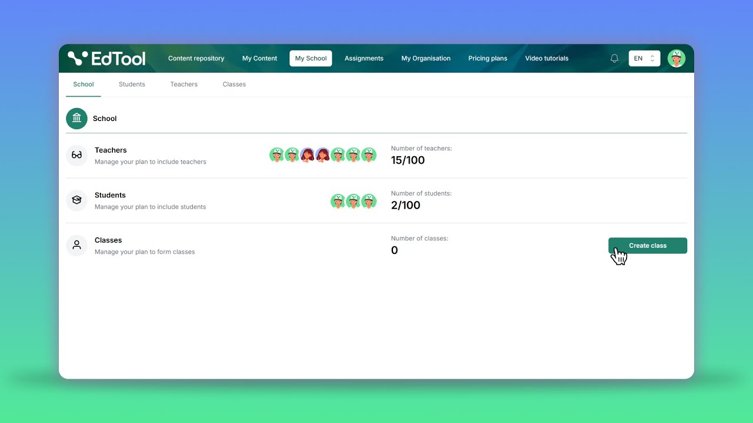Screen dimensions: 753x423
Task: Click the Teachers row title
Action: [111, 150]
